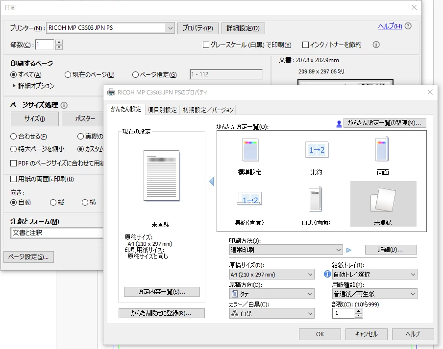This screenshot has width=443, height=349.
Task: Select the 現在のページ radio button
Action: coord(68,75)
